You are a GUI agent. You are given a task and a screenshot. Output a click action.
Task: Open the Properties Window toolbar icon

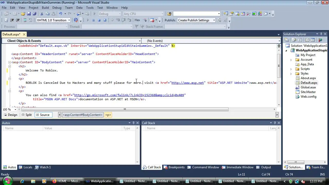click(x=231, y=14)
